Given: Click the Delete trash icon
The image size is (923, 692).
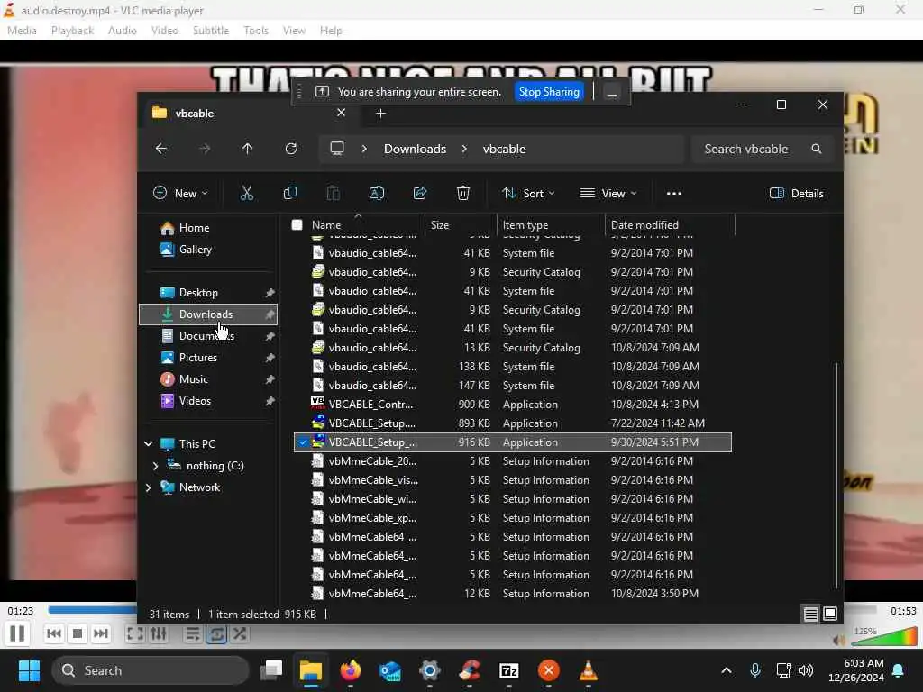Looking at the screenshot, I should point(463,193).
